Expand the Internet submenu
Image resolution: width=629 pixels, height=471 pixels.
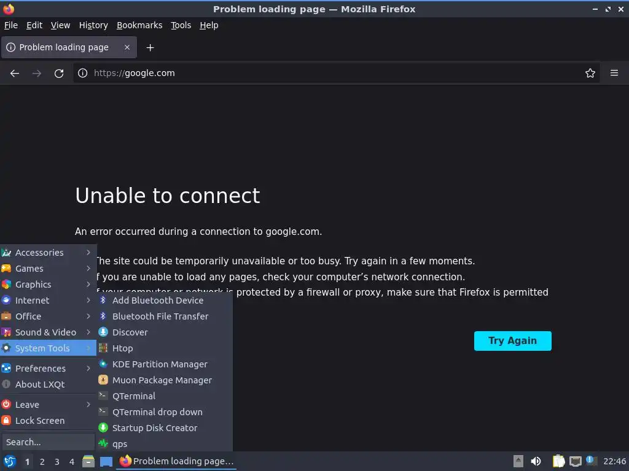(48, 301)
